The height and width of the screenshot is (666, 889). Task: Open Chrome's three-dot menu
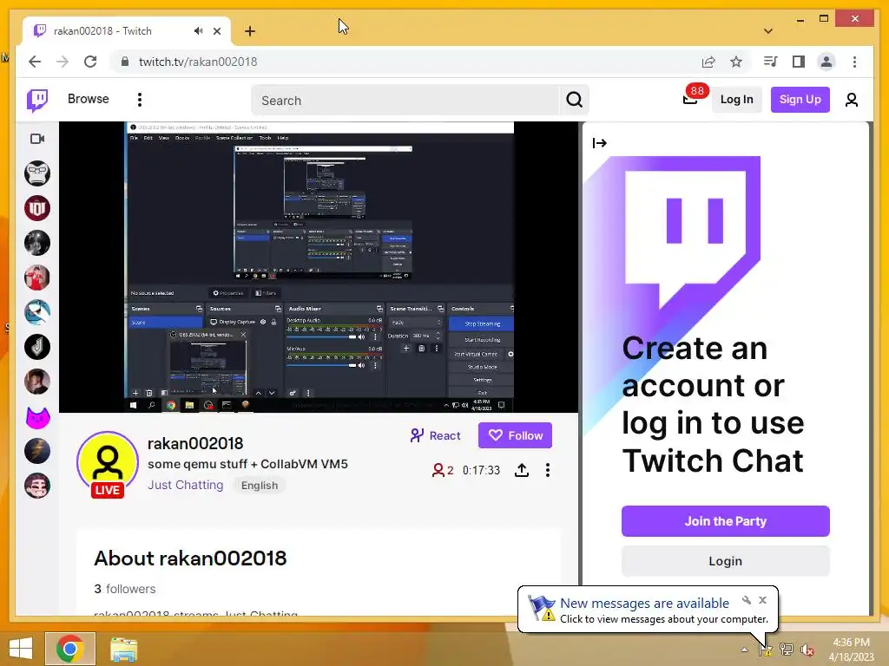point(854,62)
